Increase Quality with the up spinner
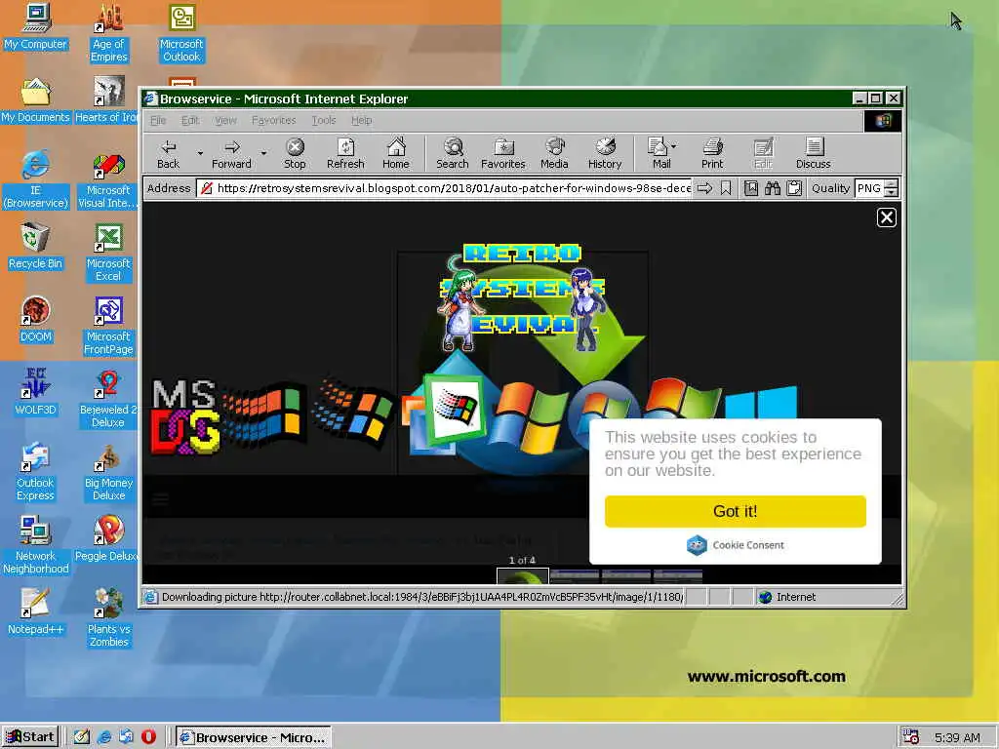The height and width of the screenshot is (749, 999). pos(892,184)
